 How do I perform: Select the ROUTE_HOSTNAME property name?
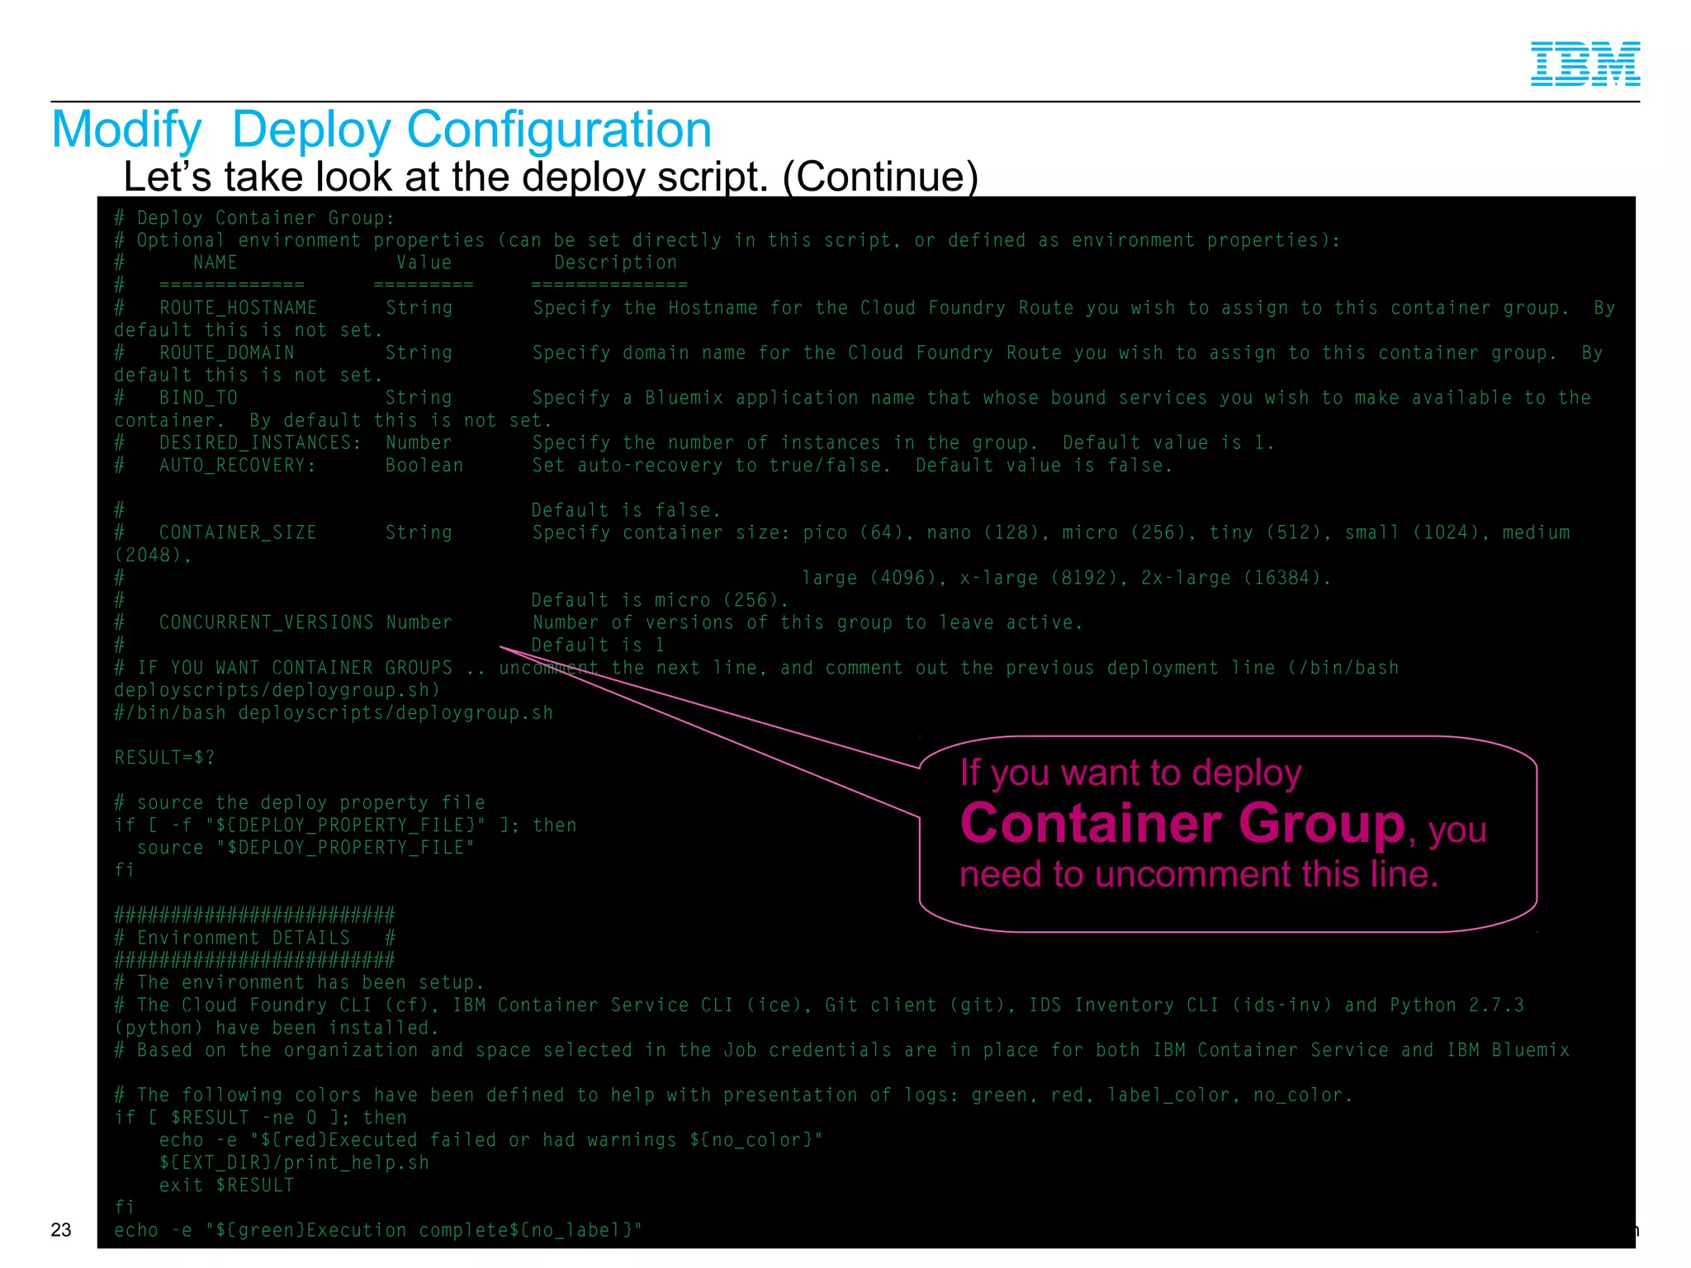coord(238,308)
